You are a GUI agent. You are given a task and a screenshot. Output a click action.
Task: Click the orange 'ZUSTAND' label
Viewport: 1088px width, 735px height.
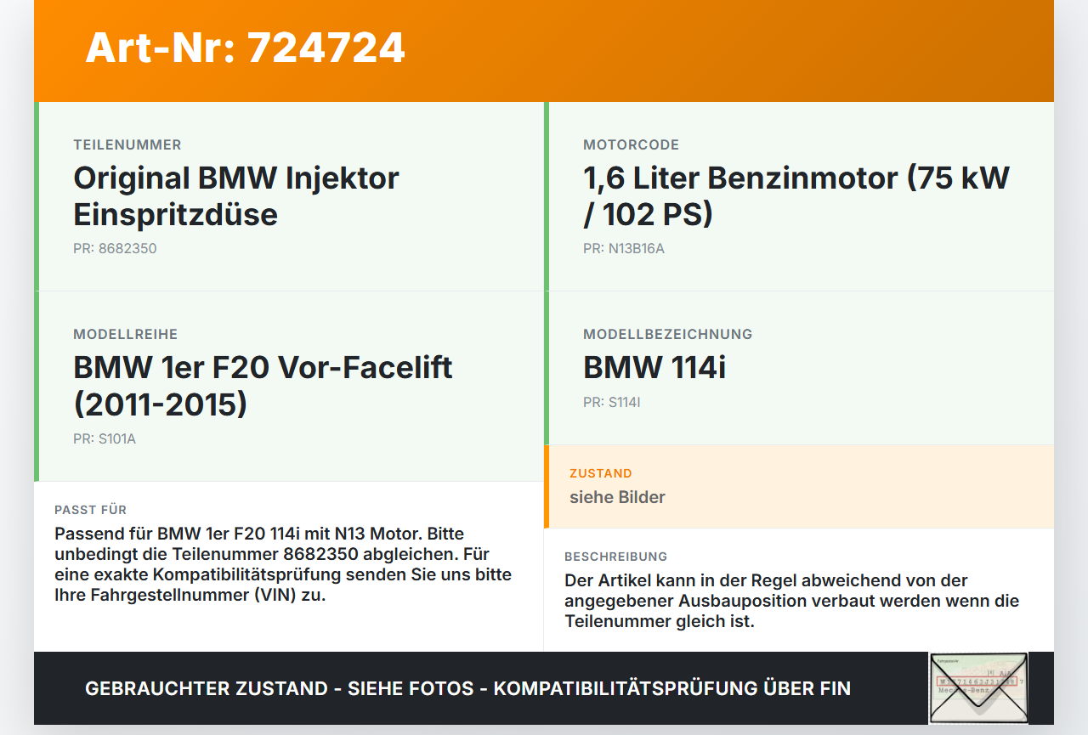[601, 473]
